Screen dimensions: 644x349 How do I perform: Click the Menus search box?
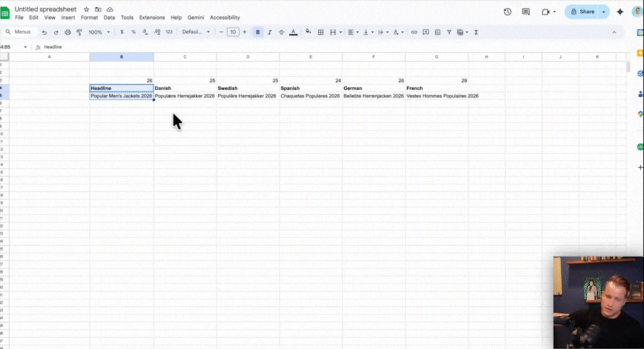19,32
